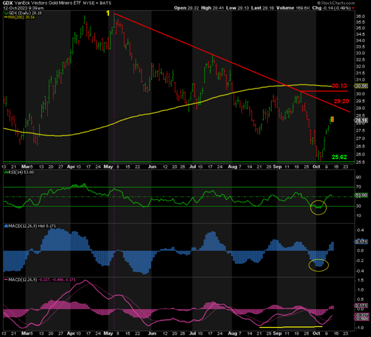This screenshot has width=371, height=337.
Task: Click the yellow line marker beside MA(200)
Action: pyautogui.click(x=6, y=17)
